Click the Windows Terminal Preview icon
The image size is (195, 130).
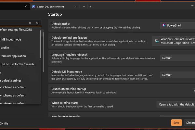pyautogui.click(x=157, y=41)
